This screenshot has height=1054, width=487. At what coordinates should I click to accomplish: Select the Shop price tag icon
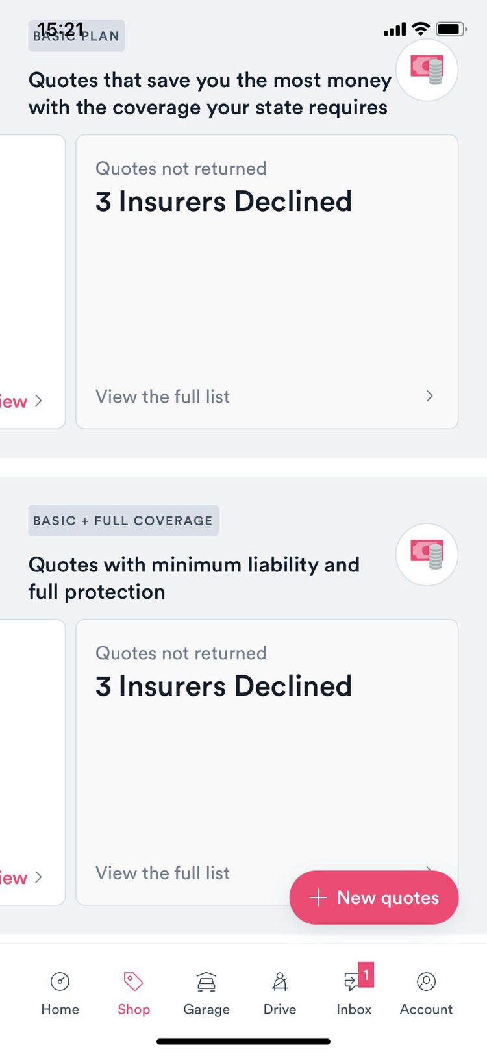pos(133,982)
